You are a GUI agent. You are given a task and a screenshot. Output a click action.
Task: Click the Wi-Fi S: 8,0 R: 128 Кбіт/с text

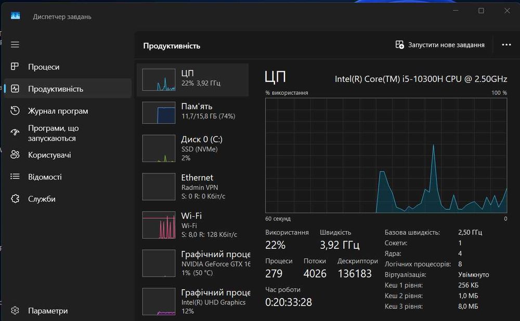coord(209,235)
